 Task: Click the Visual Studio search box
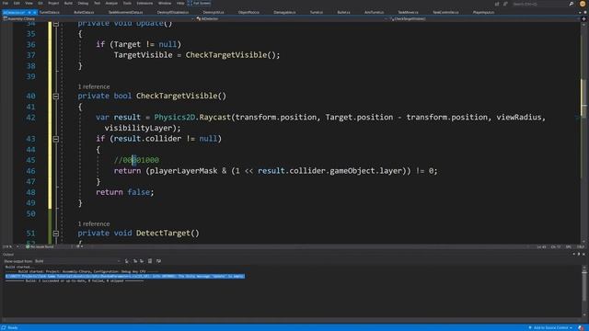coord(540,4)
